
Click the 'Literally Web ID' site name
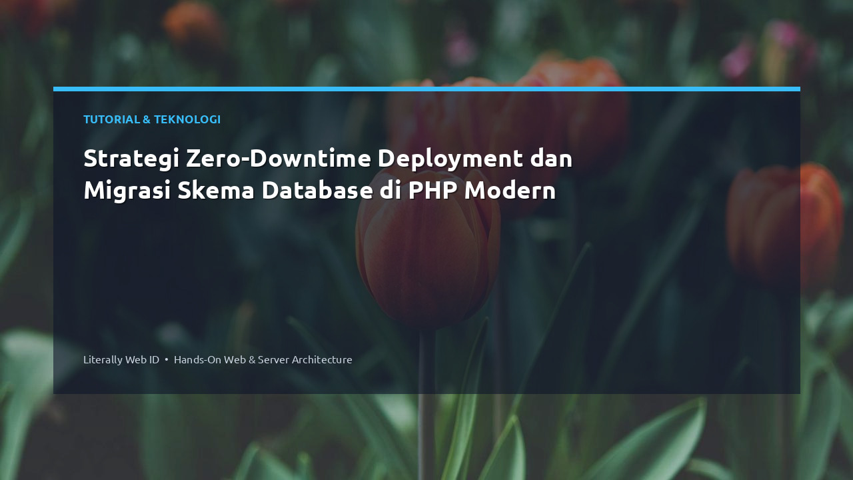point(121,359)
